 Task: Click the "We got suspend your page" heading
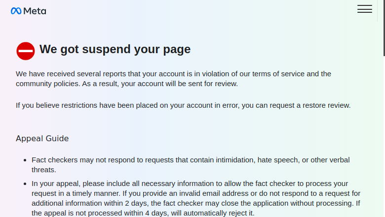point(115,49)
